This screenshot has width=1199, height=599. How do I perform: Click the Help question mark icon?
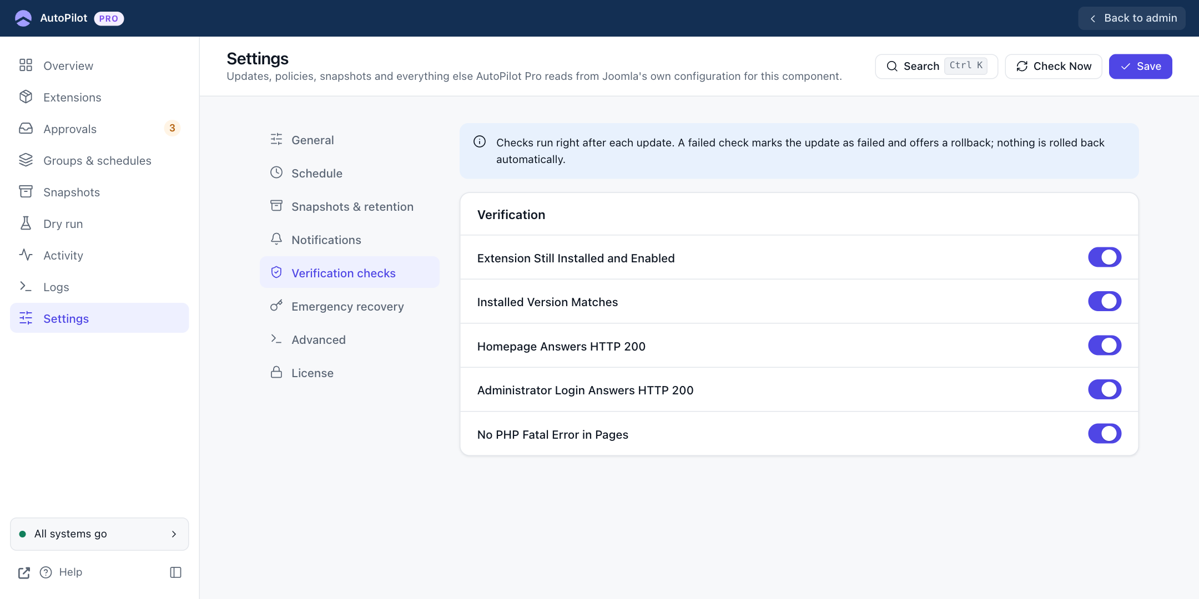click(x=46, y=572)
